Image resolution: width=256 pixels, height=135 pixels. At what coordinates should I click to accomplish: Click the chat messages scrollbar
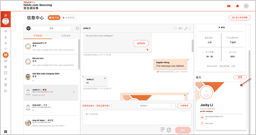(x=193, y=46)
